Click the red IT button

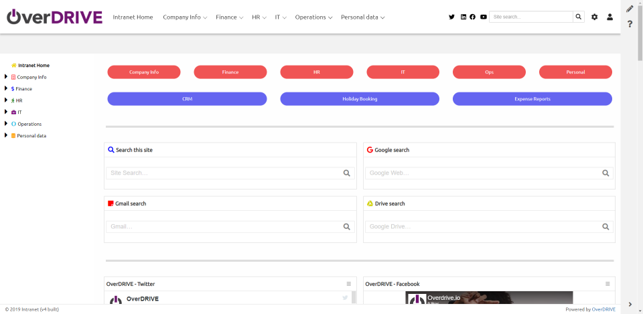tap(403, 72)
